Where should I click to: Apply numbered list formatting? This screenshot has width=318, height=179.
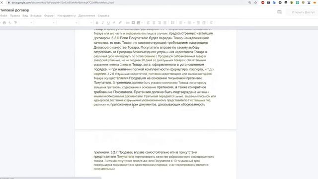[180, 23]
